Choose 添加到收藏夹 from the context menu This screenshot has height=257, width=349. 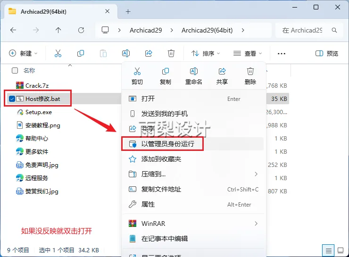pos(194,159)
